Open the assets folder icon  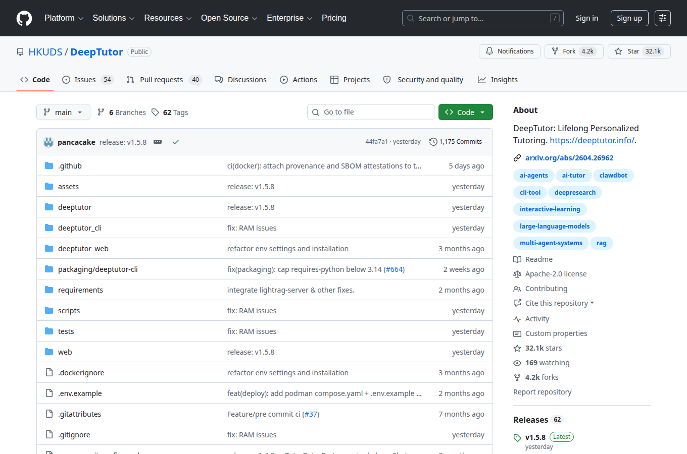[x=49, y=186]
